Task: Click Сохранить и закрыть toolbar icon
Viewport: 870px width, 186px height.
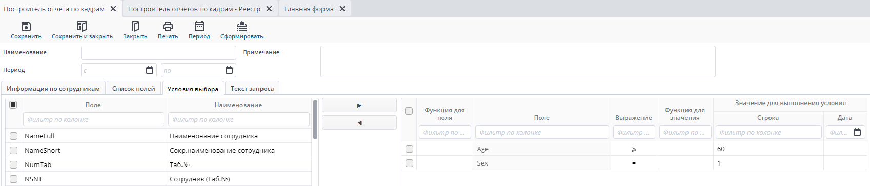Action: click(x=82, y=26)
